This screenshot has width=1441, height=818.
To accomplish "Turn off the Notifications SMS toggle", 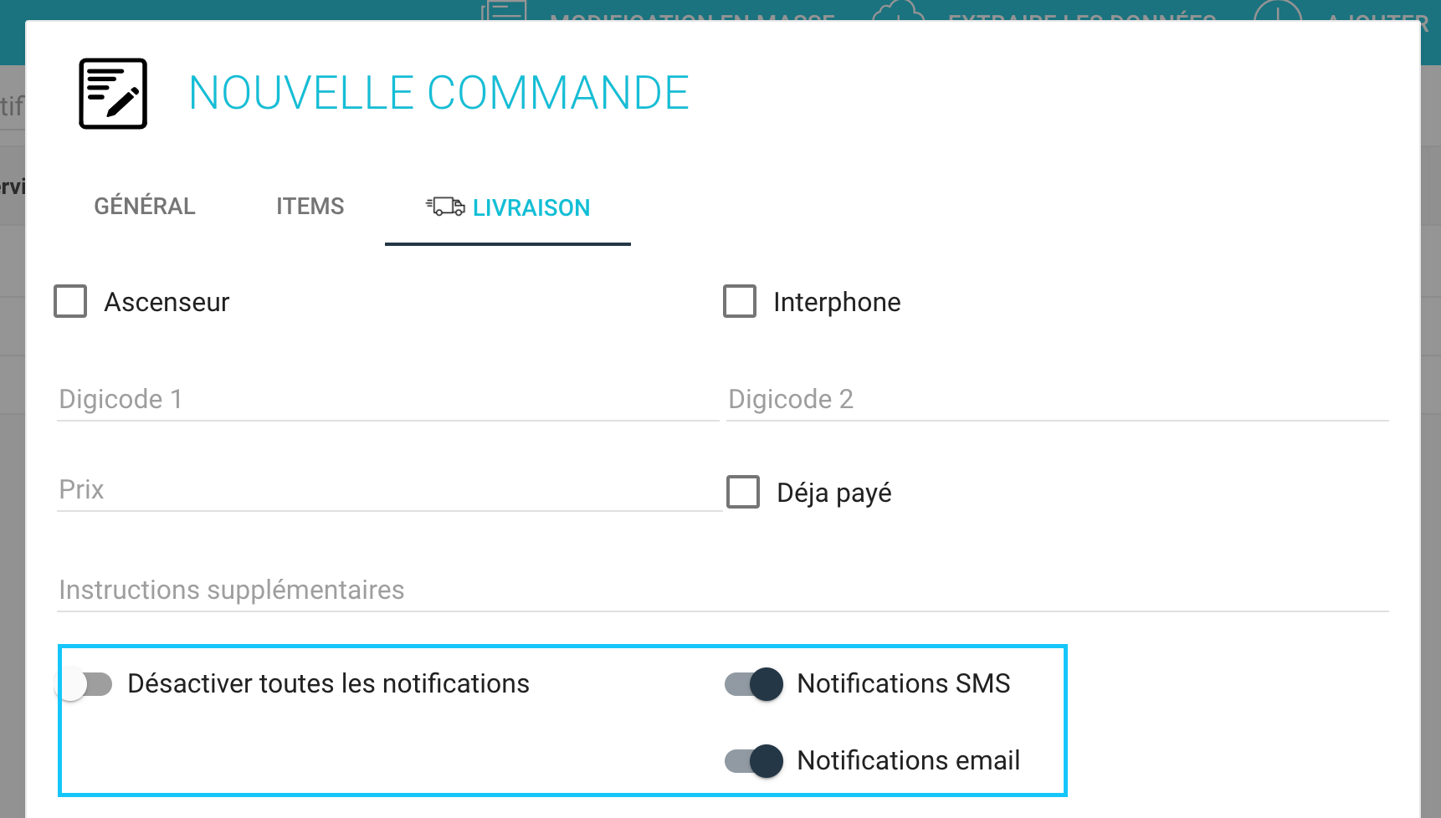I will (753, 684).
